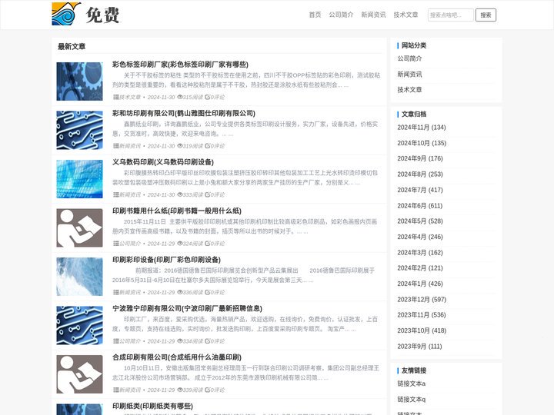Click the 339阅读 view count eye icon
Screen dimensions: 554x415
[x=180, y=390]
